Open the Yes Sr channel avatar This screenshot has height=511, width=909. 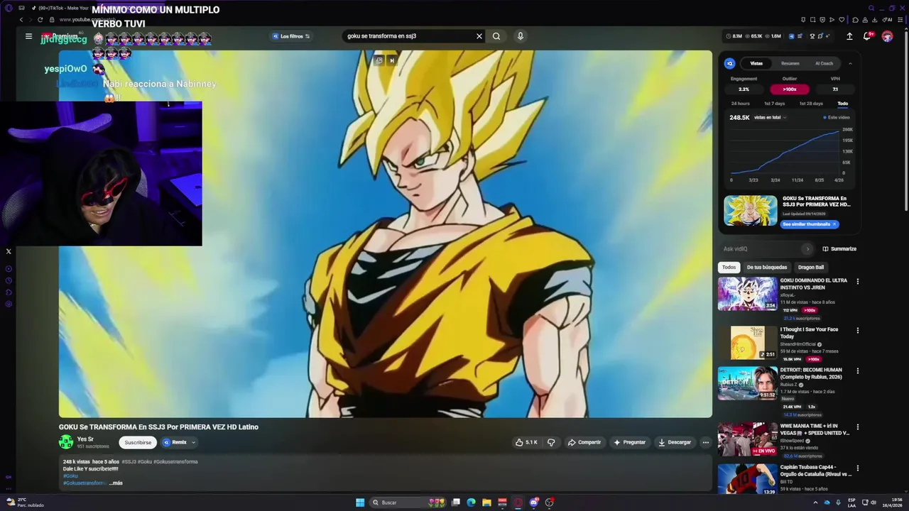pos(66,442)
